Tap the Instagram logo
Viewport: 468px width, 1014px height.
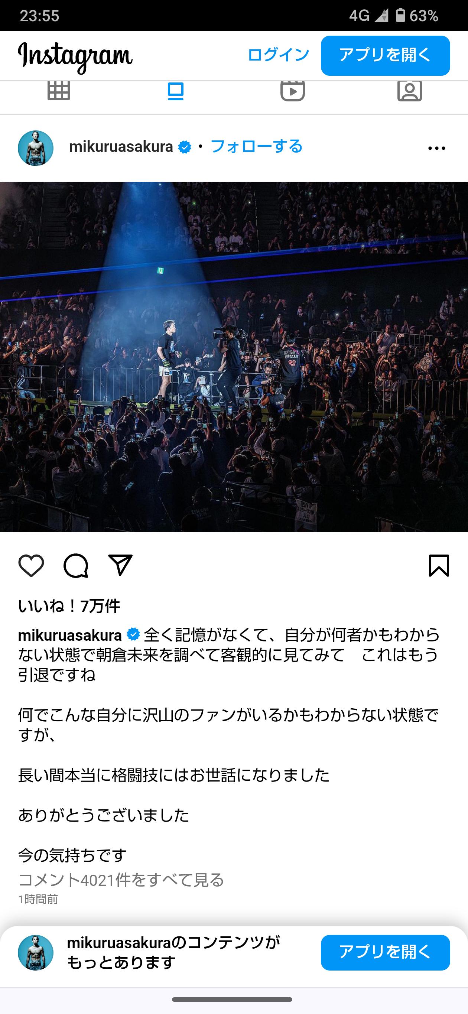(x=75, y=57)
